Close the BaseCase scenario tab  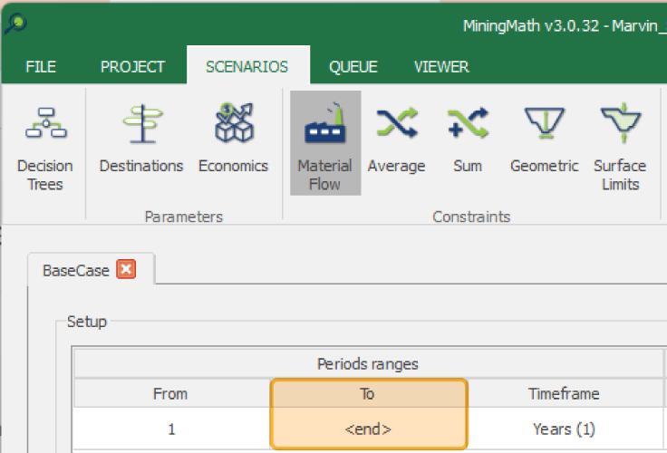126,270
